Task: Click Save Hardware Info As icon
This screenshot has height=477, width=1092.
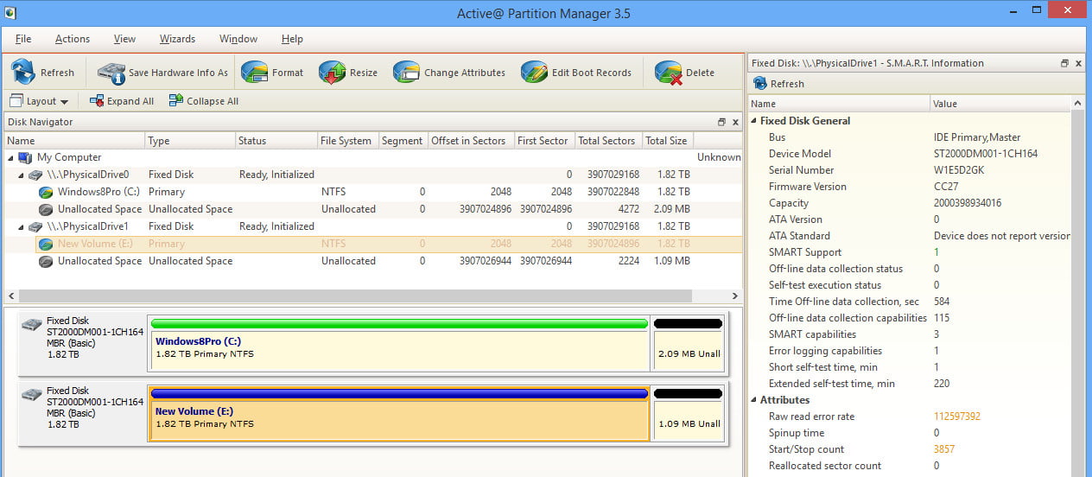Action: click(111, 73)
